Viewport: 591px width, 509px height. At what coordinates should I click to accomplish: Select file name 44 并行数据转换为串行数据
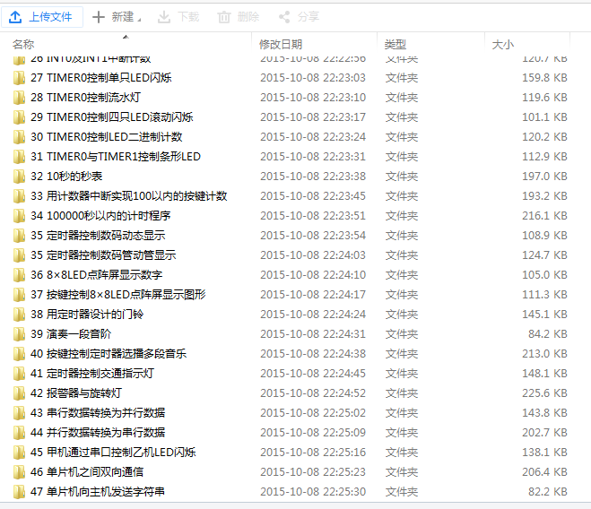click(x=98, y=432)
